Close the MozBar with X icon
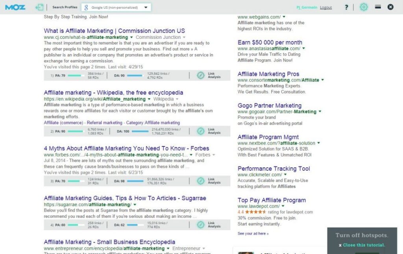 (x=390, y=7)
